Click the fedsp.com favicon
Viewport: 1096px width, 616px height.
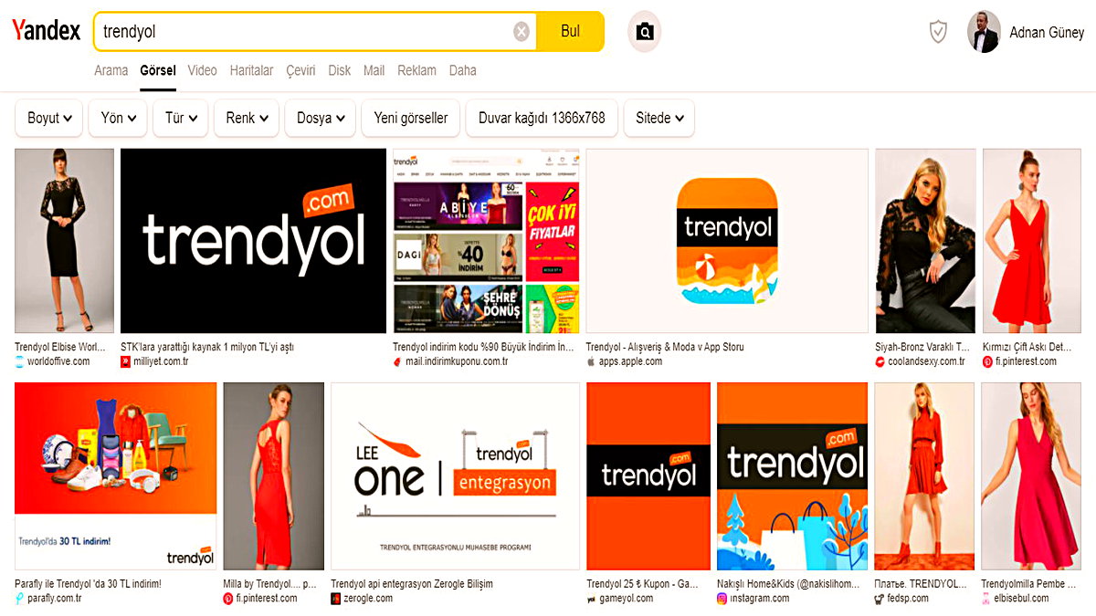pyautogui.click(x=880, y=599)
